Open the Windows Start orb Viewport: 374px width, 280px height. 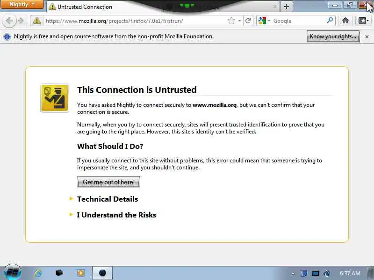click(13, 273)
